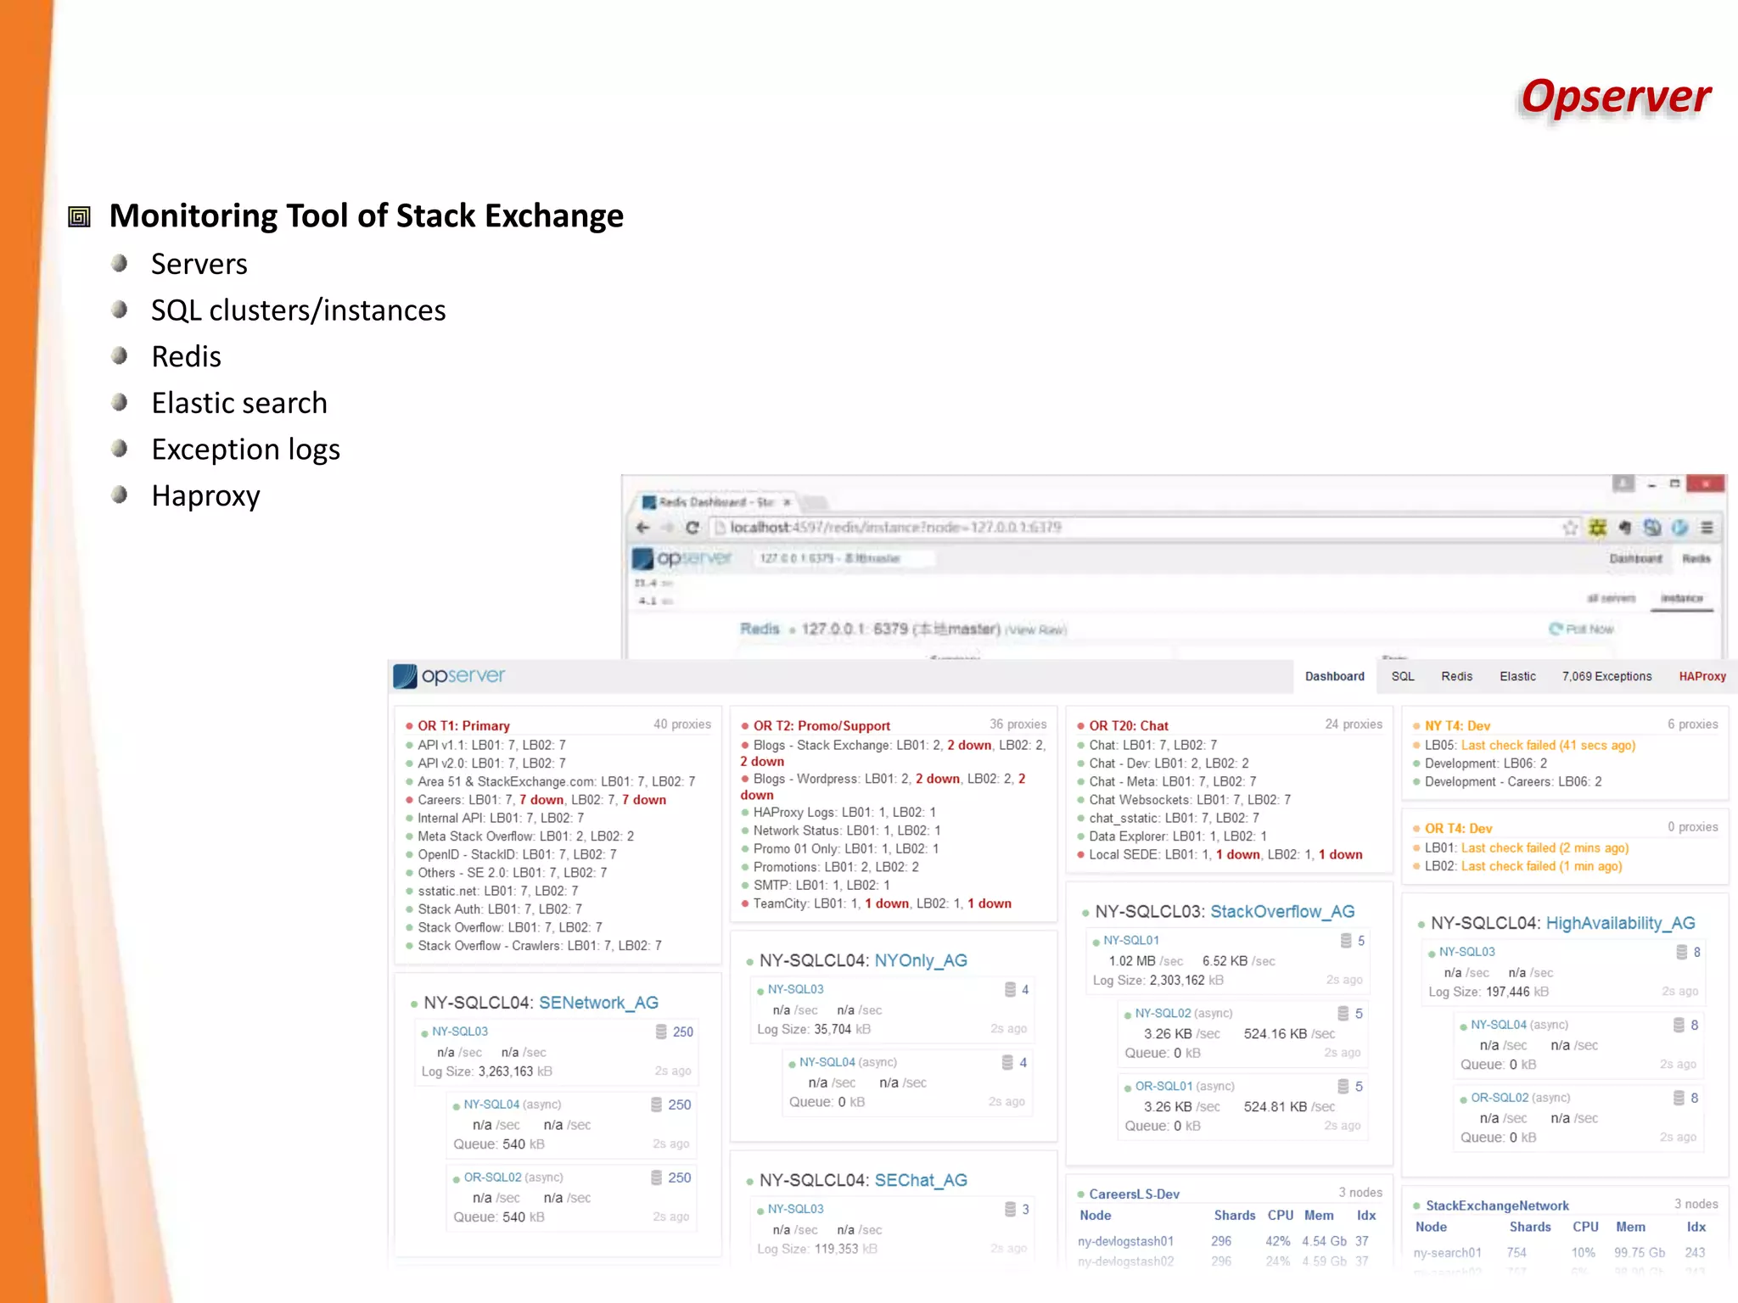The image size is (1738, 1303).
Task: Click NY-SQL04 (async) node under SENetwork_AG
Action: tap(513, 1104)
